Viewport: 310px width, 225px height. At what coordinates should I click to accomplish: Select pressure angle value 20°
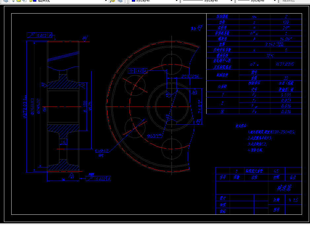coord(286,28)
